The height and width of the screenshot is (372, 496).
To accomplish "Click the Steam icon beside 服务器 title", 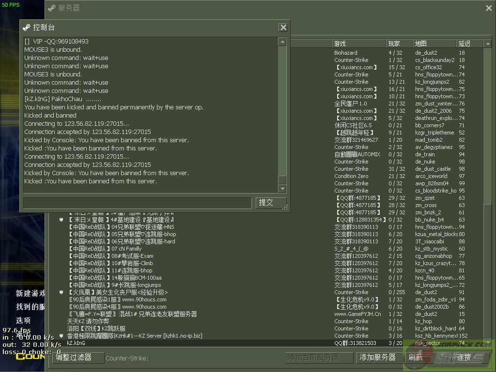I will point(52,8).
